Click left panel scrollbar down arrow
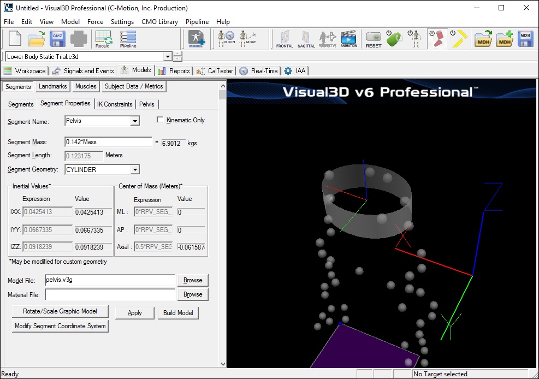 223,364
